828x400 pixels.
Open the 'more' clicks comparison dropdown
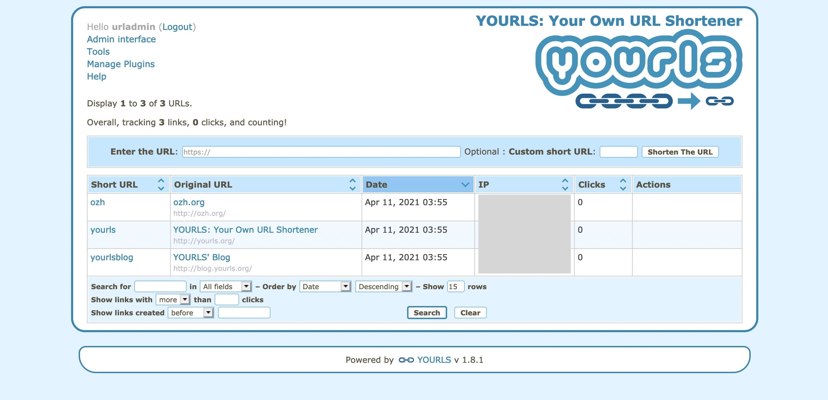pos(173,299)
